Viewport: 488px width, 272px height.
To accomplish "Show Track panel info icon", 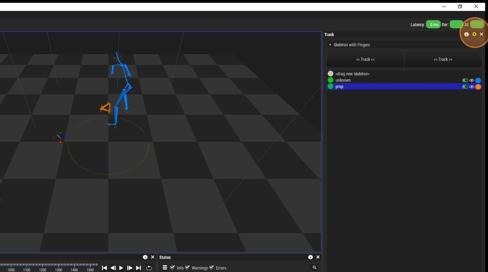I will point(467,34).
